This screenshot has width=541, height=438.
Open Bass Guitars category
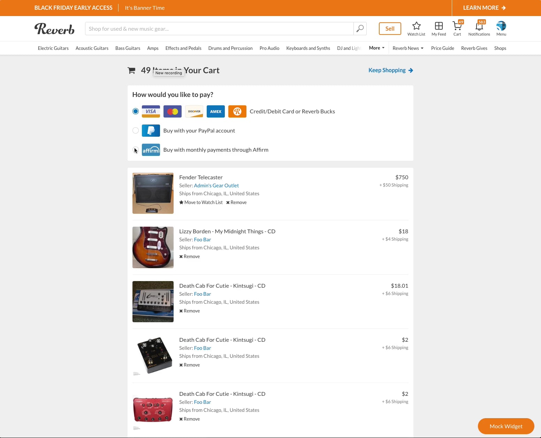pos(128,48)
